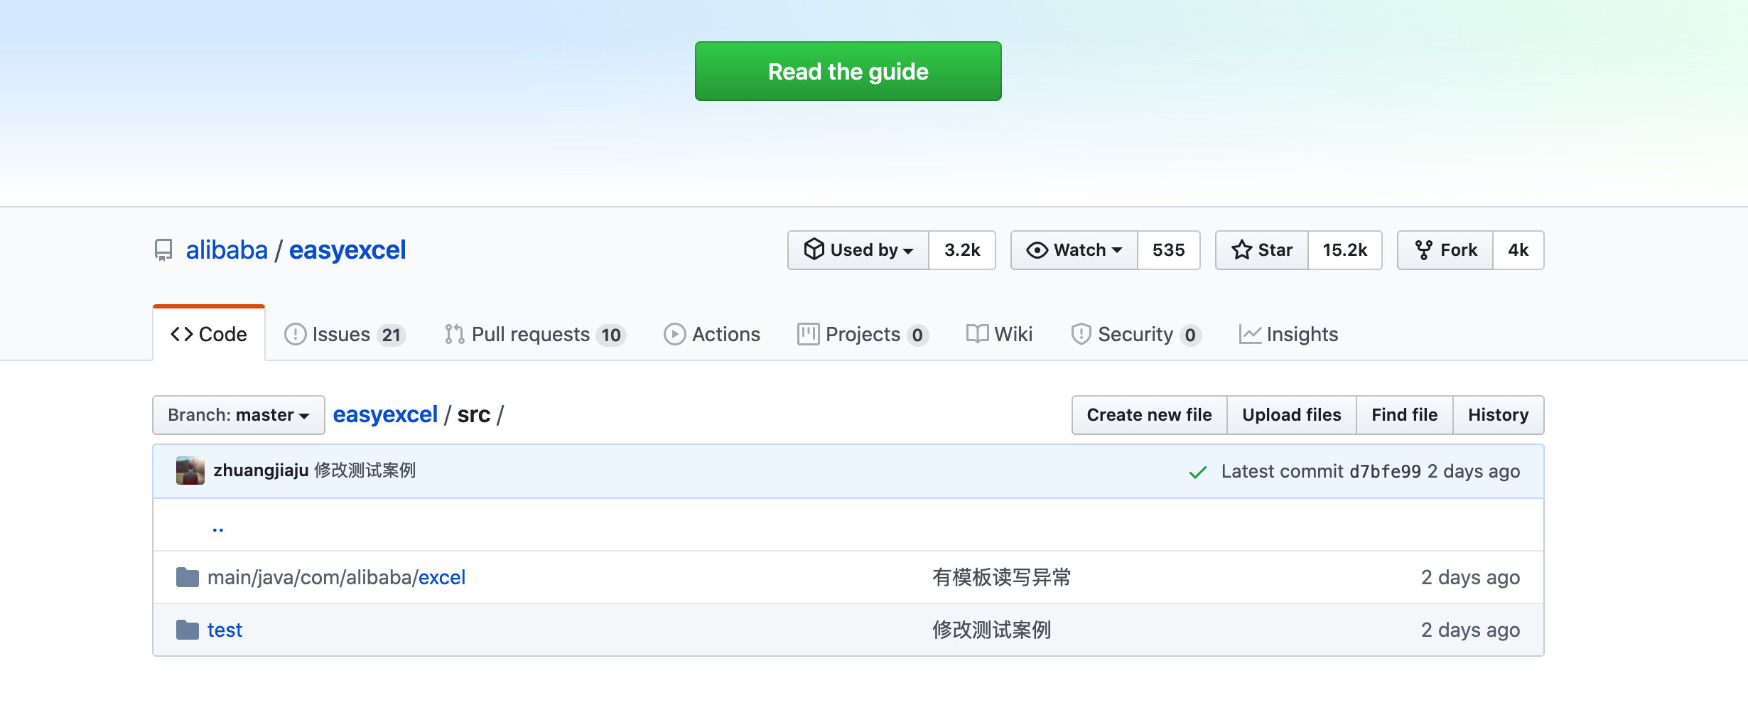
Task: Open the latest commit message 修改测试案例
Action: 365,471
